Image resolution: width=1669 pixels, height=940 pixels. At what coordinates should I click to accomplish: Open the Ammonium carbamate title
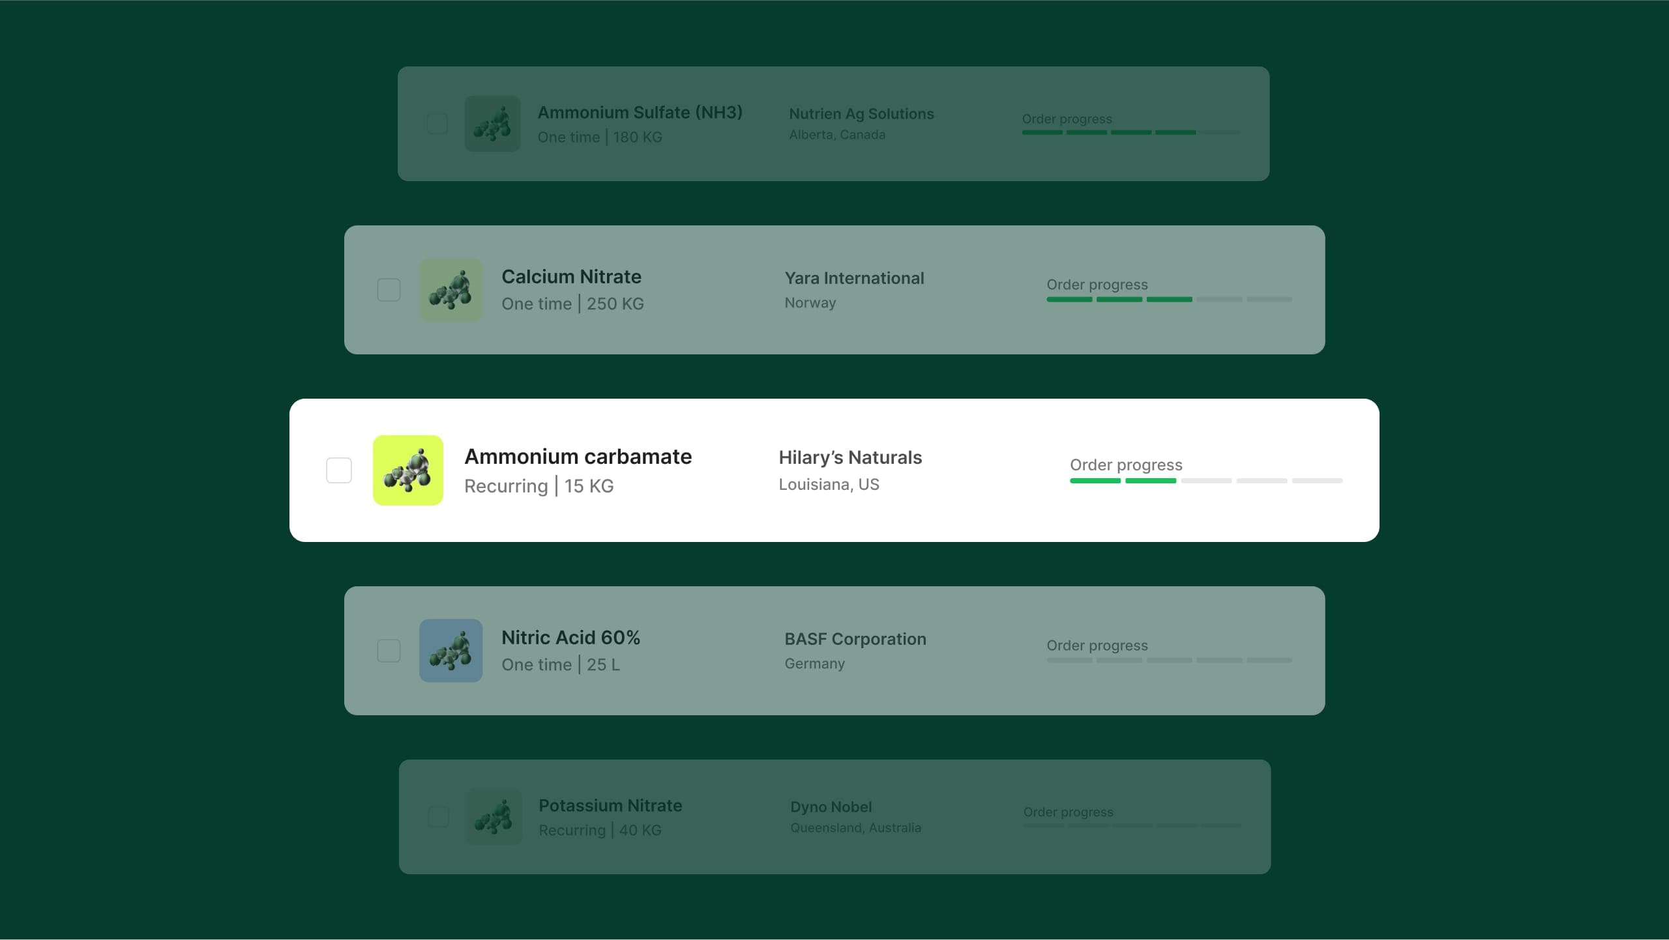(x=578, y=457)
